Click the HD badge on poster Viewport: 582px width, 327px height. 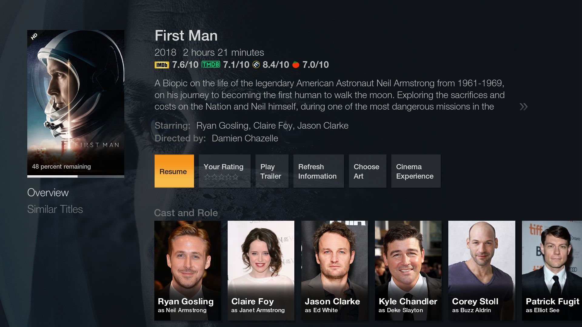tap(34, 36)
